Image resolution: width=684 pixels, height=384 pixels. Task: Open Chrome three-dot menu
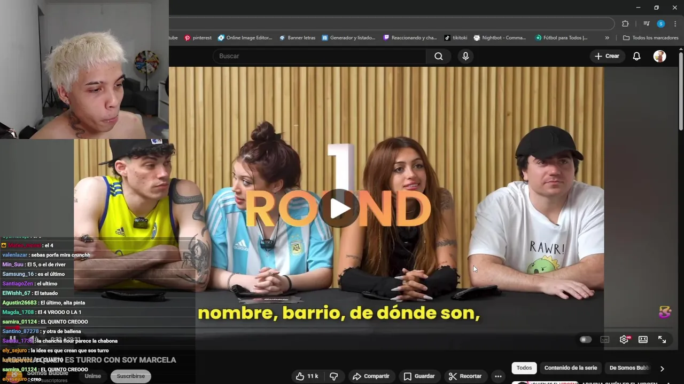[675, 23]
